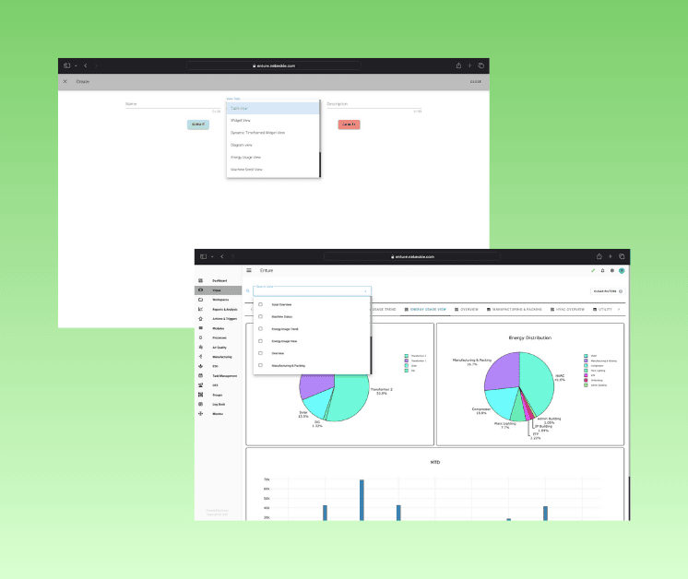The height and width of the screenshot is (579, 688).
Task: Click hamburger menu icon beside Enture title
Action: [249, 270]
